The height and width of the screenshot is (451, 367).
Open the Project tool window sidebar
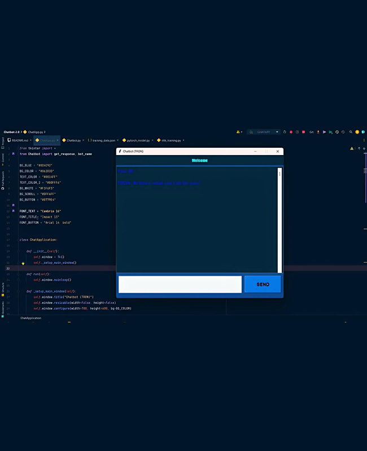pos(2,140)
